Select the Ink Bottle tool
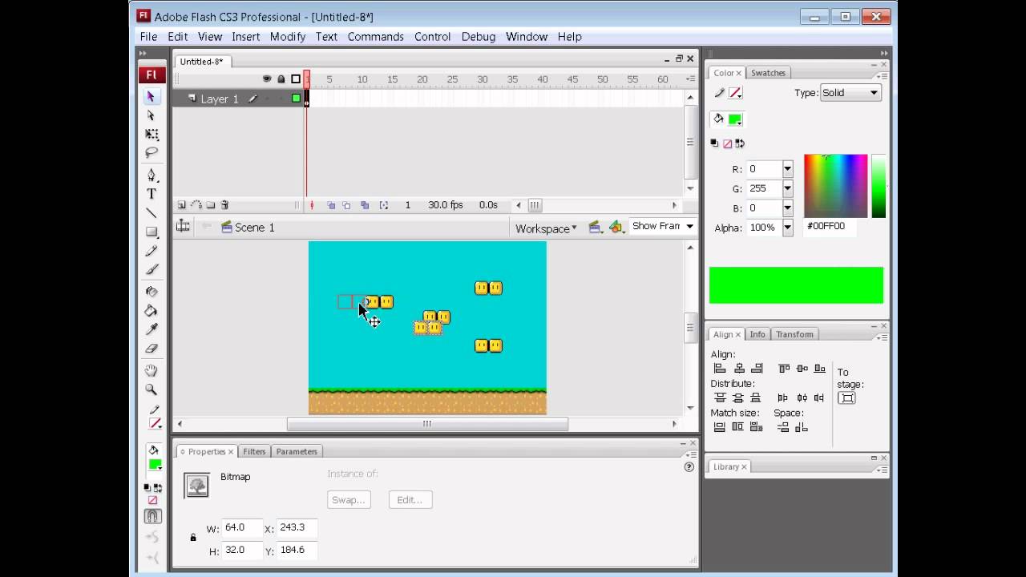The height and width of the screenshot is (577, 1026). [x=151, y=292]
